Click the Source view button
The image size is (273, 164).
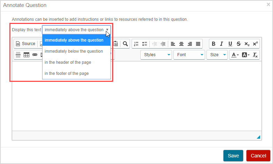pos(25,44)
